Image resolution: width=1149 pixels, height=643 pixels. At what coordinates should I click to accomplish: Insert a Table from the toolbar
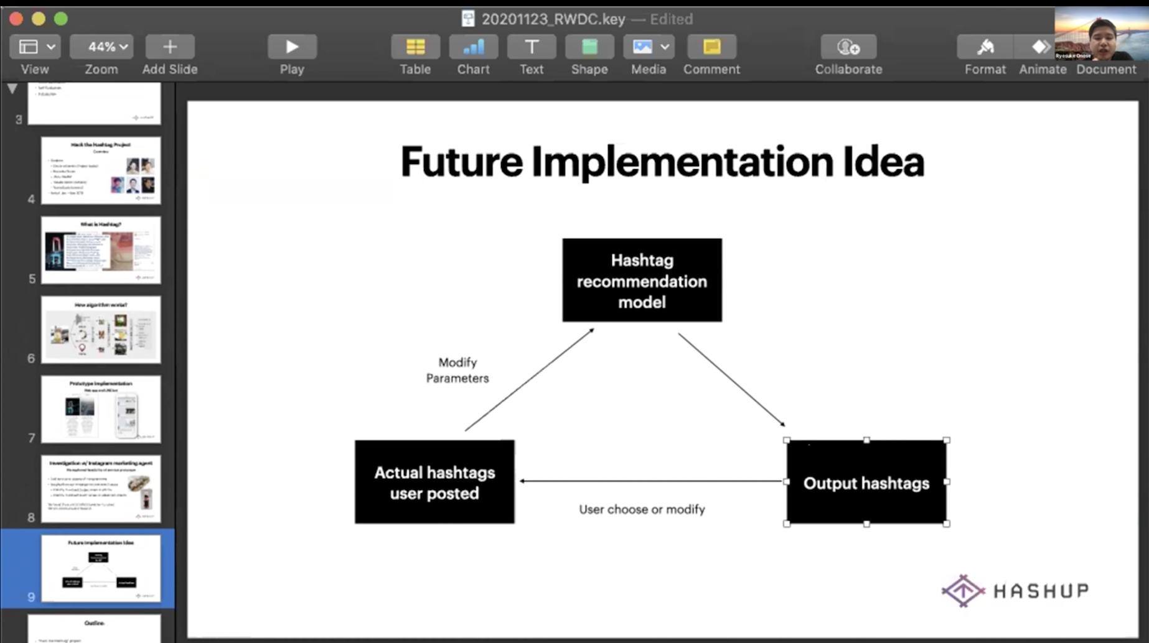point(415,47)
